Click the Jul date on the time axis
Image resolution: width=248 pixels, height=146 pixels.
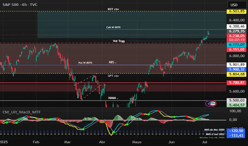[205, 142]
